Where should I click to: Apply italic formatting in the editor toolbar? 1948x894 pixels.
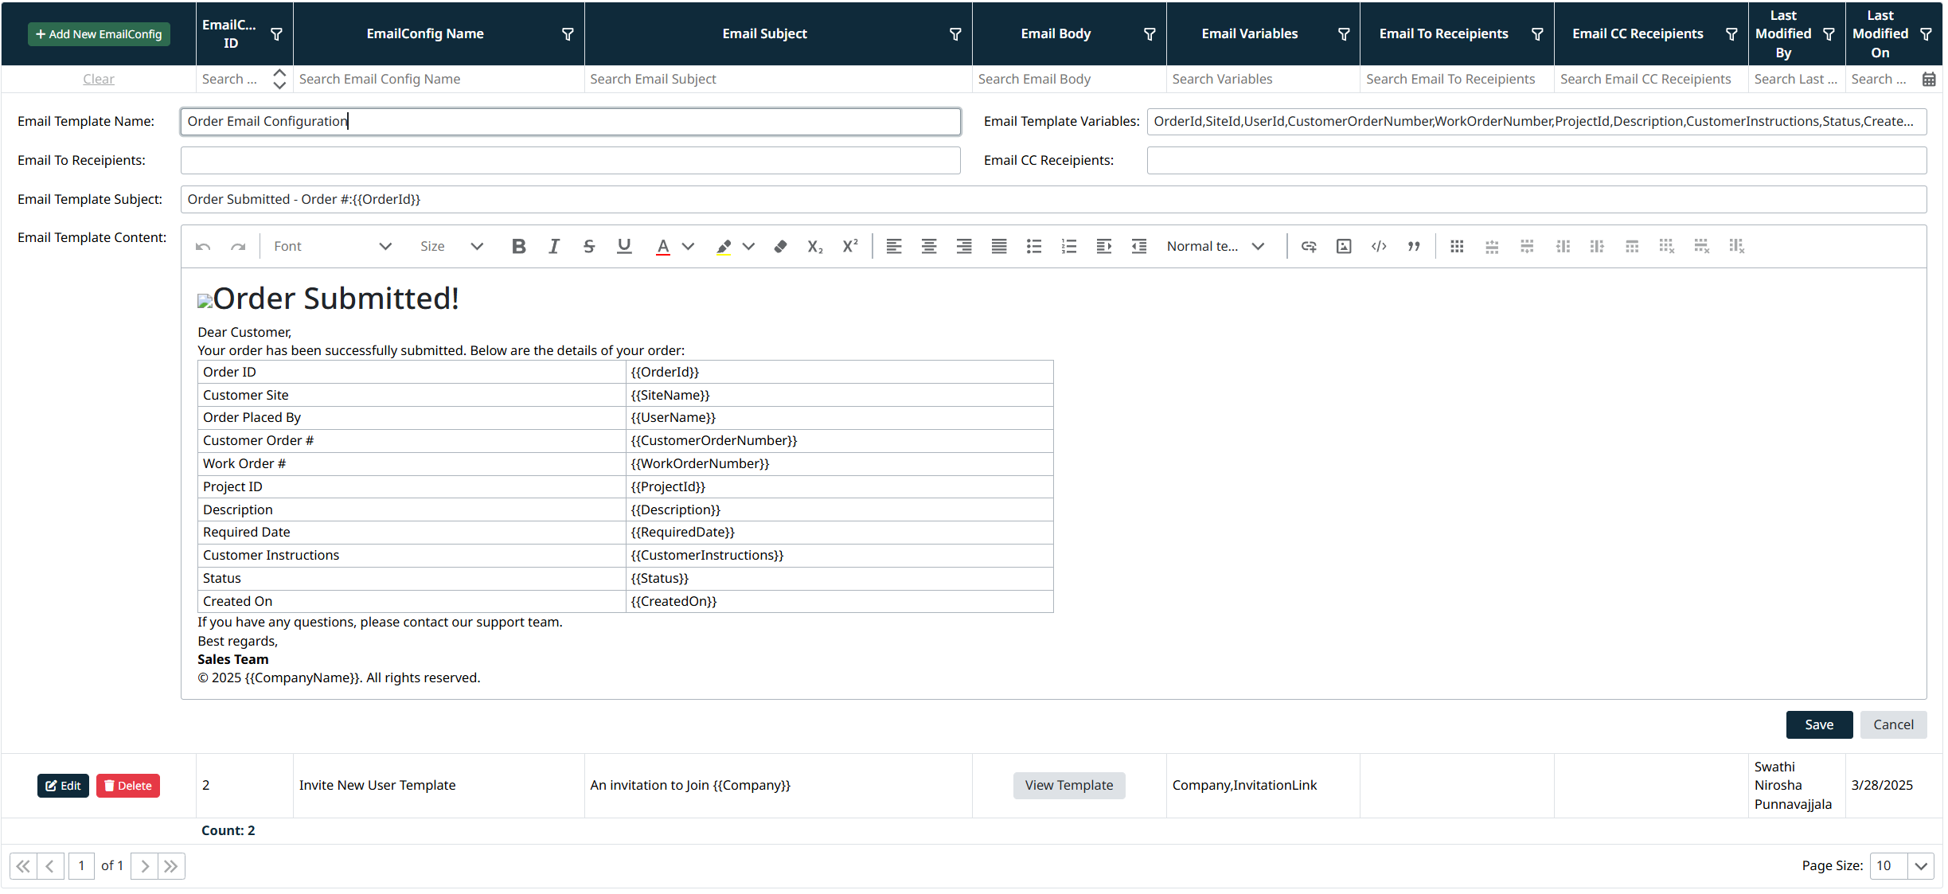click(554, 247)
